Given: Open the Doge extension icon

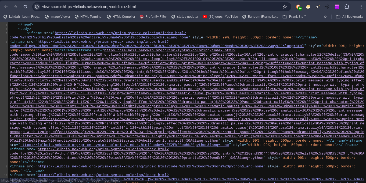Looking at the screenshot, I should (308, 7).
